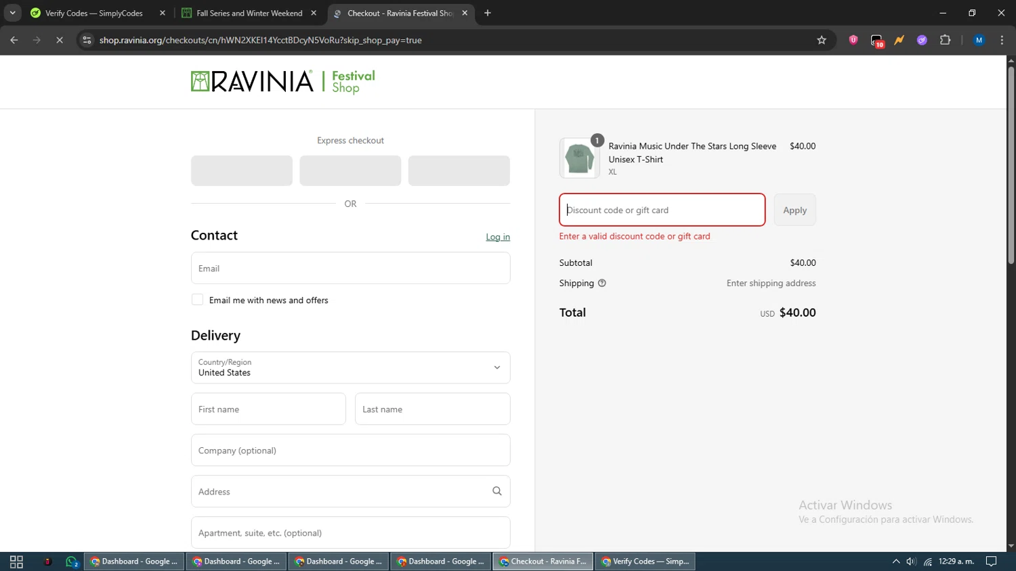The height and width of the screenshot is (571, 1016).
Task: Switch to Verify Codes — Simp... taskbar window
Action: (645, 562)
